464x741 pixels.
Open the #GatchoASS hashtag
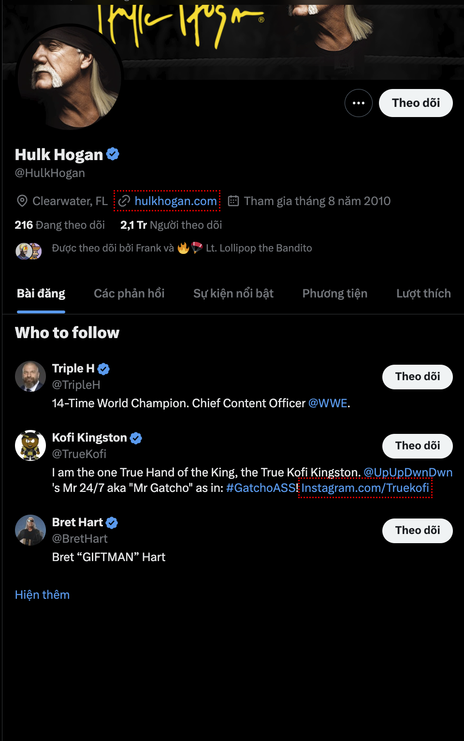(x=261, y=488)
